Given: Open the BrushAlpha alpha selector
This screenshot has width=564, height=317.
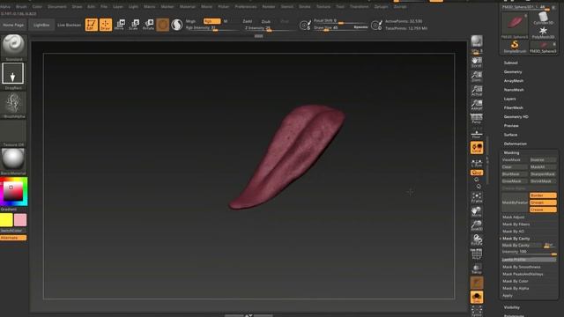Looking at the screenshot, I should click(x=13, y=105).
